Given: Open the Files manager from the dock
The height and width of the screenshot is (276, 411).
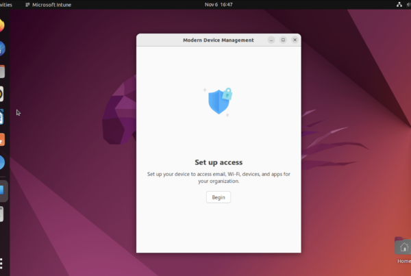Looking at the screenshot, I should coord(2,71).
